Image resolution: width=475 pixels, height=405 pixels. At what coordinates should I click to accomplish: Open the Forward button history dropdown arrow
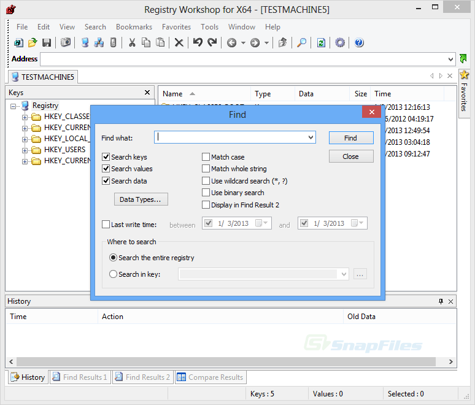pos(266,43)
